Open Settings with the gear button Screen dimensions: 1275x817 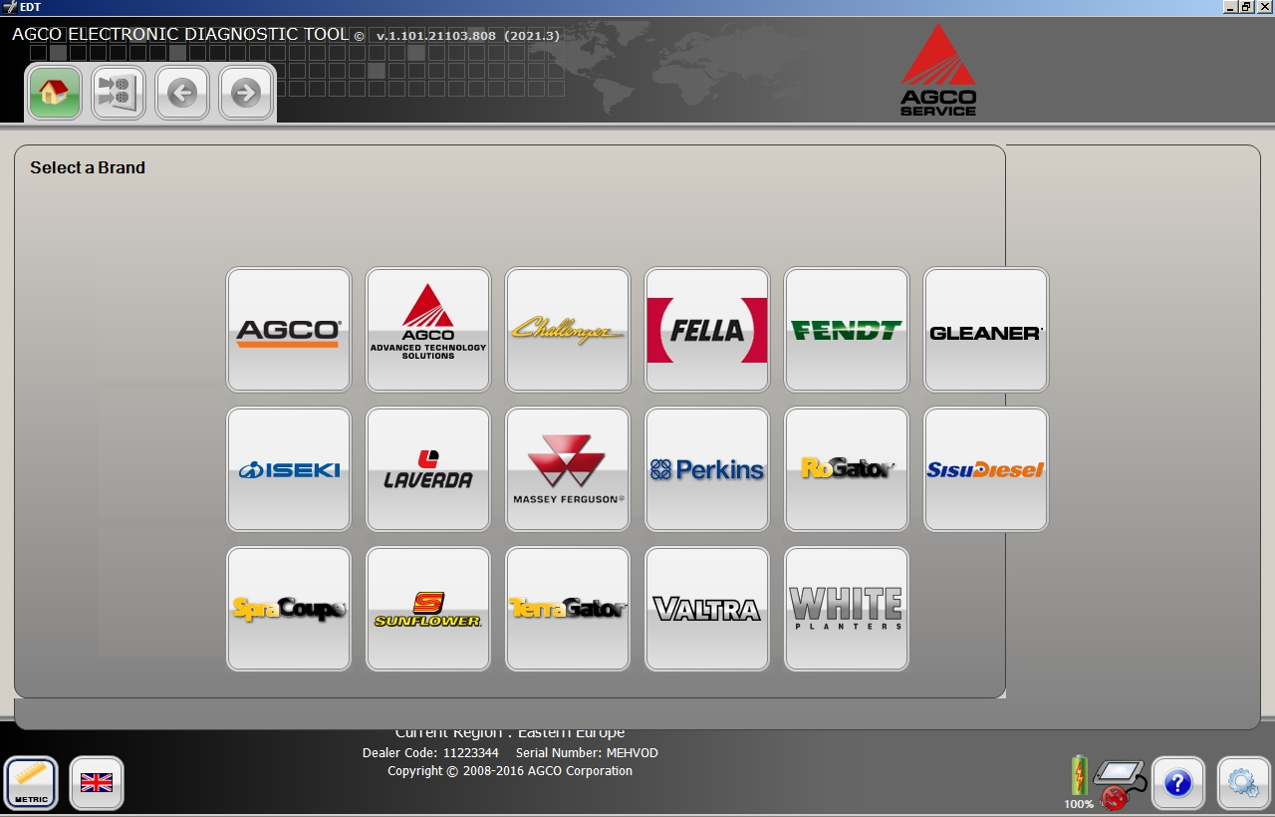click(1244, 783)
